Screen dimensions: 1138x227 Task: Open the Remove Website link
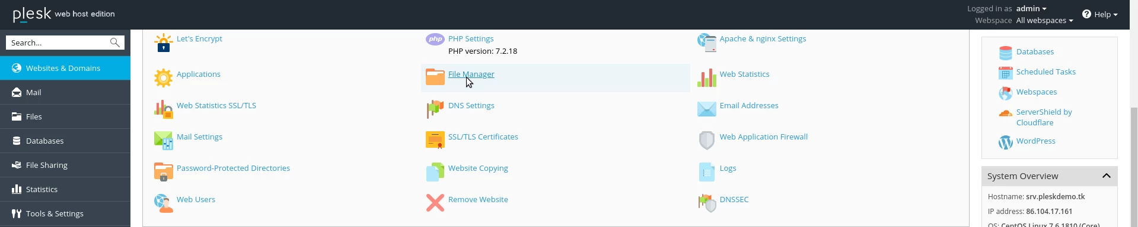click(478, 199)
